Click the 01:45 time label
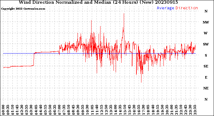The width and height of the screenshot is (214, 116). [x=17, y=110]
